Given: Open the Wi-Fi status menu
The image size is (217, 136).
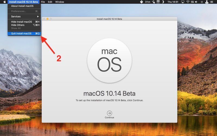Looking at the screenshot, I should tap(188, 2).
